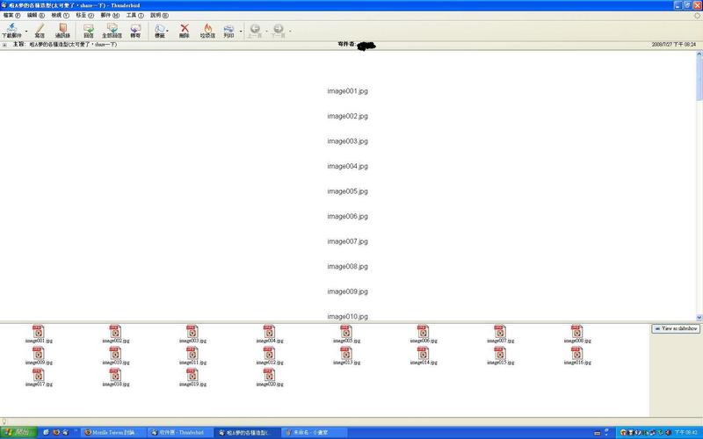Open the Go (移至) menu
Viewport: 703px width, 439px height.
[84, 15]
